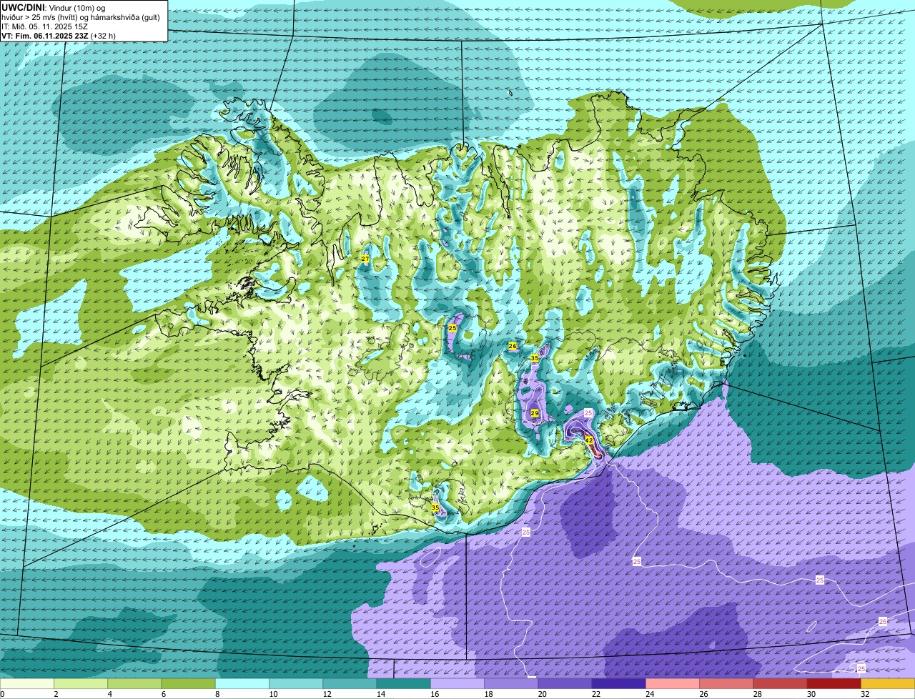Click the '8' value on the legend scale

(x=217, y=694)
